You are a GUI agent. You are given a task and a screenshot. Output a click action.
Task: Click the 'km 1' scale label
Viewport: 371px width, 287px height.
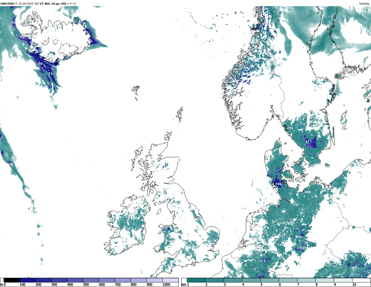185,285
